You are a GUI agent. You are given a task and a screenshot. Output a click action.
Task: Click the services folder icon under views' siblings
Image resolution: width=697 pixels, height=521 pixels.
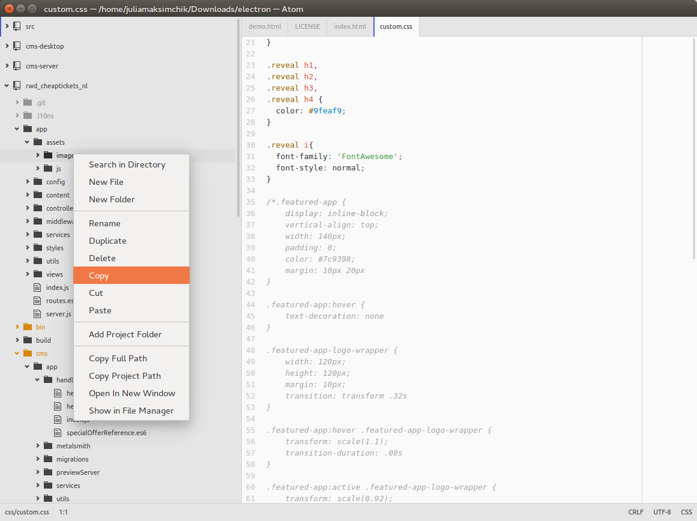click(38, 235)
